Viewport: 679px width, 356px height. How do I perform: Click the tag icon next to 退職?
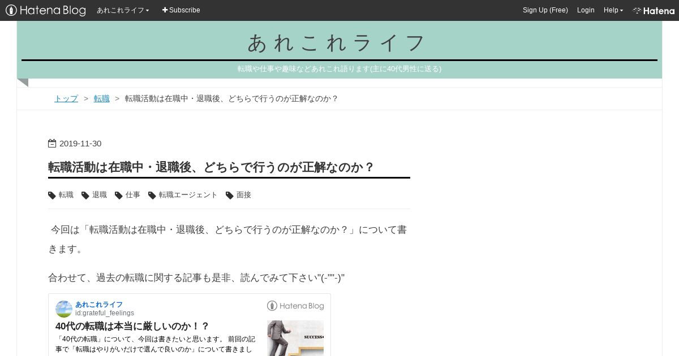[x=85, y=196]
